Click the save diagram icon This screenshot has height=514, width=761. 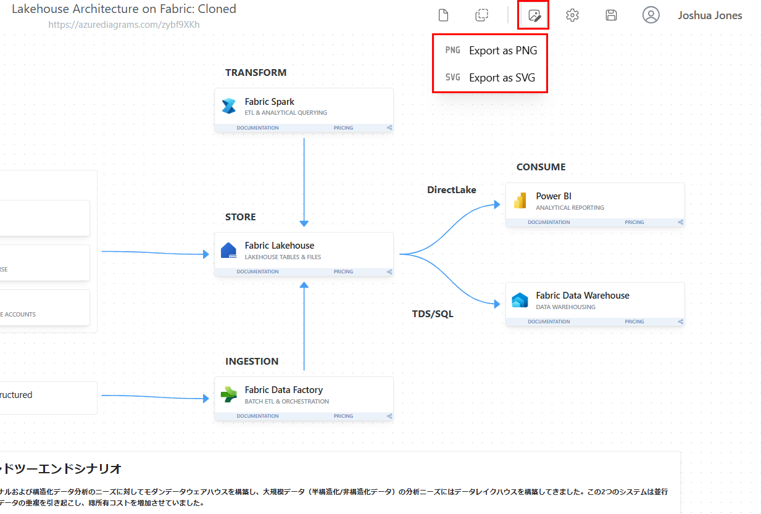(x=611, y=15)
